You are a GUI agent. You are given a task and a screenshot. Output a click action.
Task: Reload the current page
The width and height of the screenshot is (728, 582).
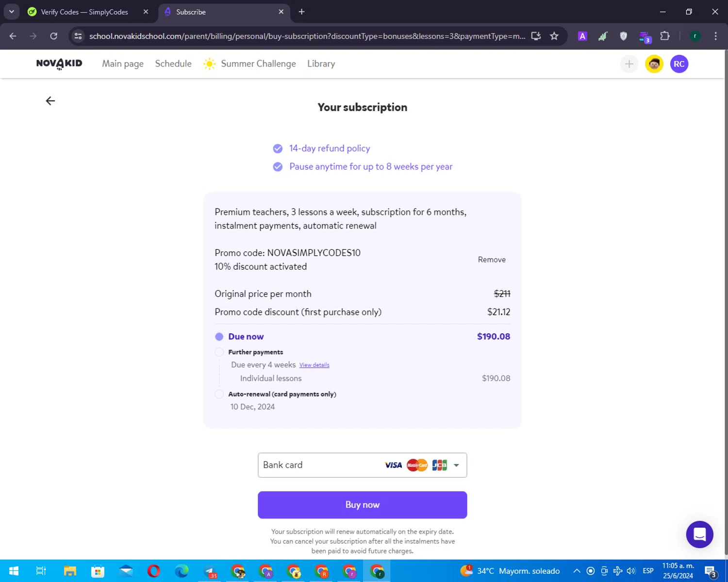click(54, 36)
